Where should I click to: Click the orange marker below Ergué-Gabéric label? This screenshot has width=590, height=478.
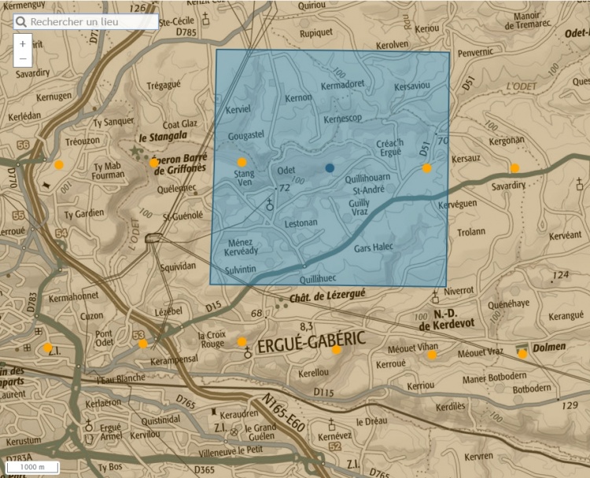point(337,350)
